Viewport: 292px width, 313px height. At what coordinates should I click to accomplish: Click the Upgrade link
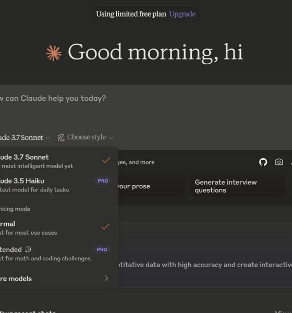pyautogui.click(x=182, y=14)
